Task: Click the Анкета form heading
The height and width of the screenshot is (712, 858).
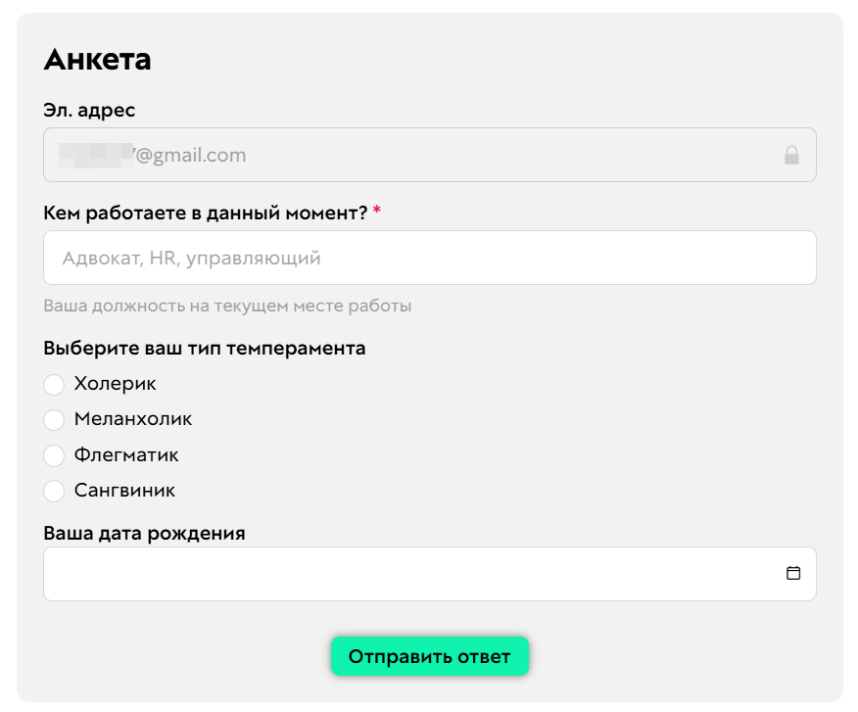Action: pyautogui.click(x=97, y=59)
